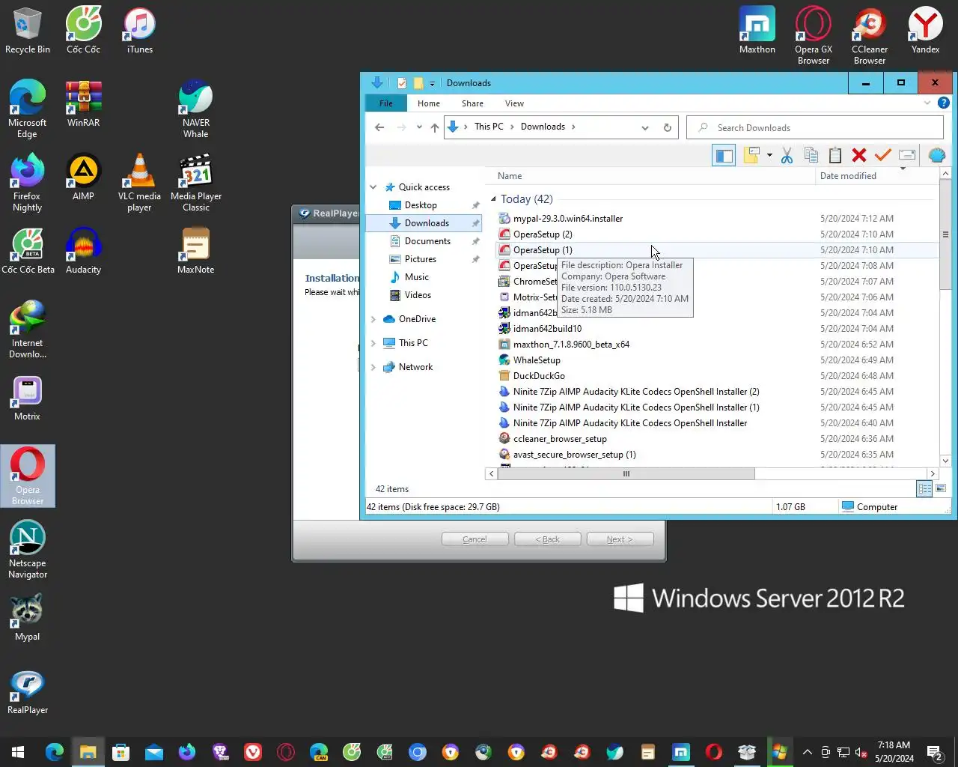Open the address bar history dropdown
Viewport: 958px width, 767px height.
pos(644,127)
